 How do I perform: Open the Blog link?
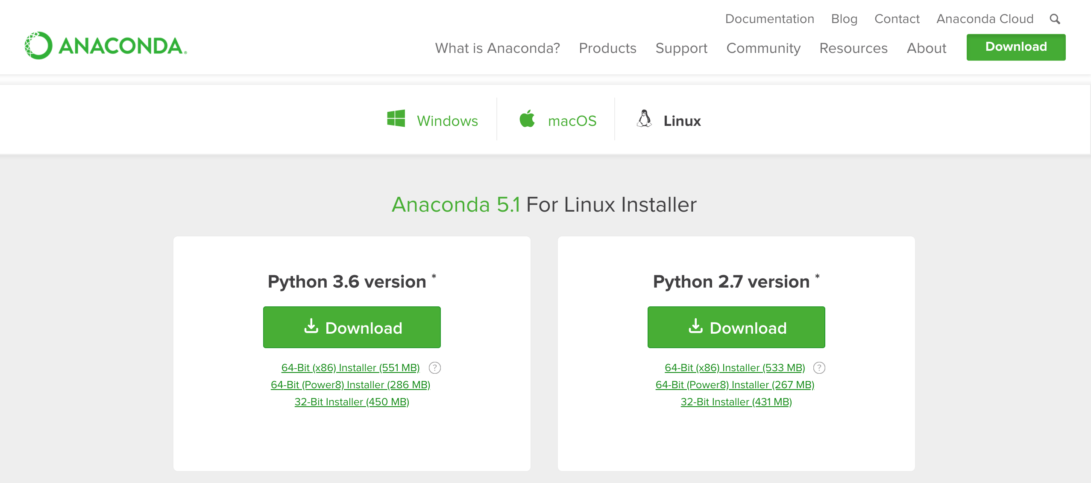click(844, 19)
